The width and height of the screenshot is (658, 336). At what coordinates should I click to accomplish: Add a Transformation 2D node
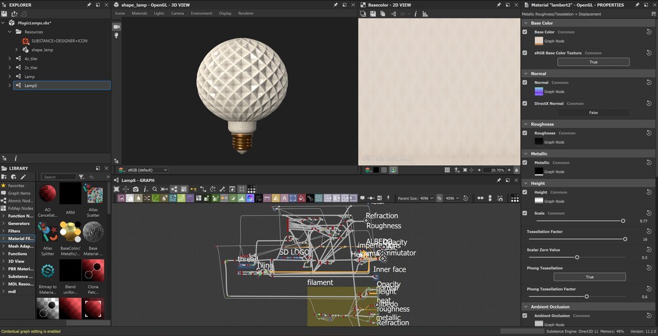click(x=293, y=198)
